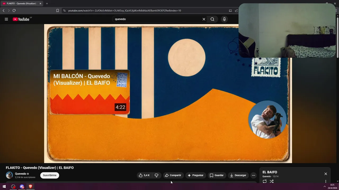Open the purple app taskbar icon
Screen dimensions: 339x190
pyautogui.click(x=22, y=187)
